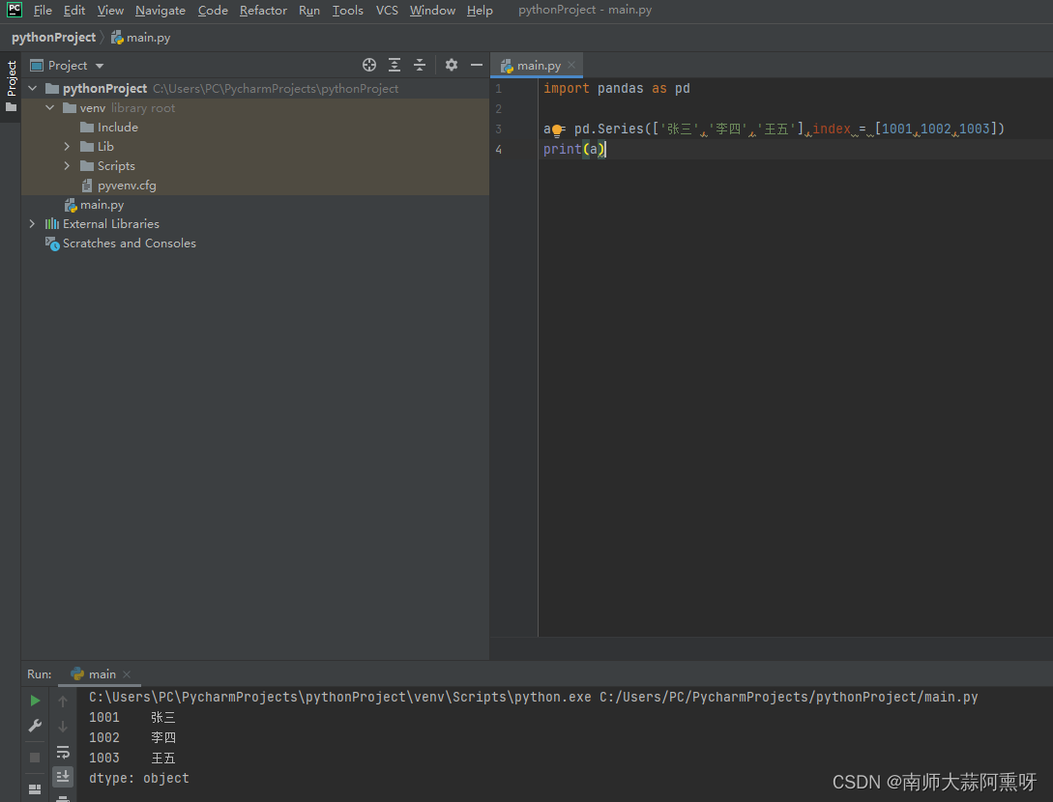The height and width of the screenshot is (802, 1053).
Task: Click Python icon on main run tab
Action: click(77, 673)
